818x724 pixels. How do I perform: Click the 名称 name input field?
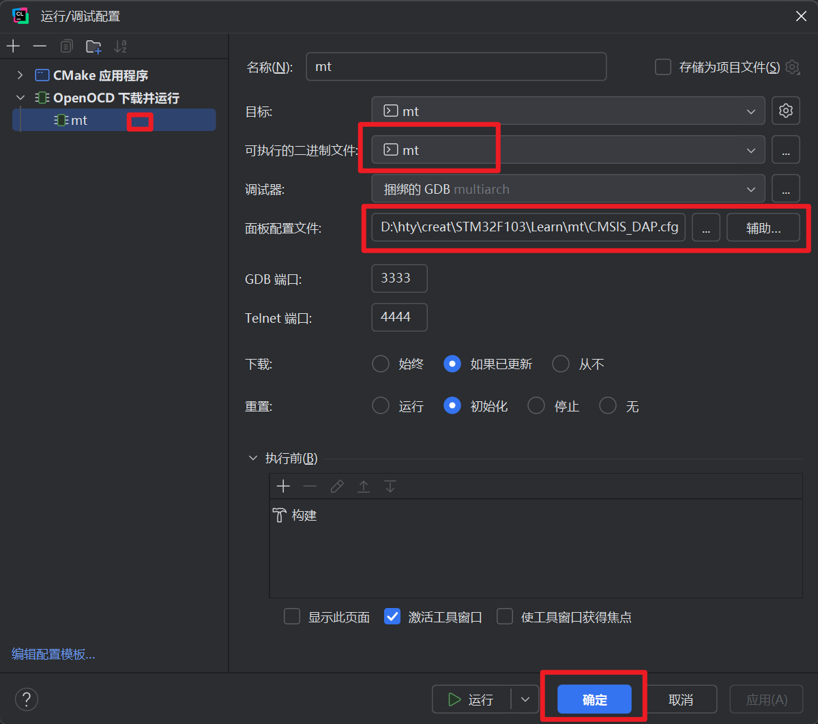pyautogui.click(x=456, y=66)
